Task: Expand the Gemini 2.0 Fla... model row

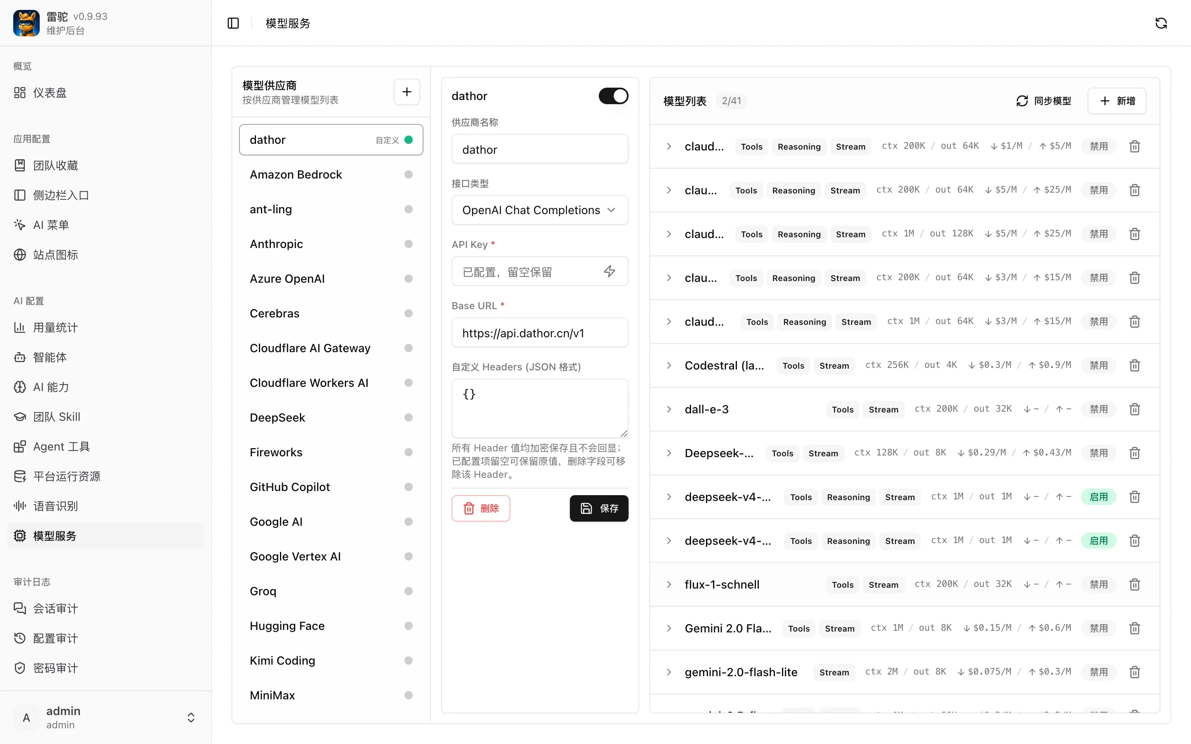Action: (669, 628)
